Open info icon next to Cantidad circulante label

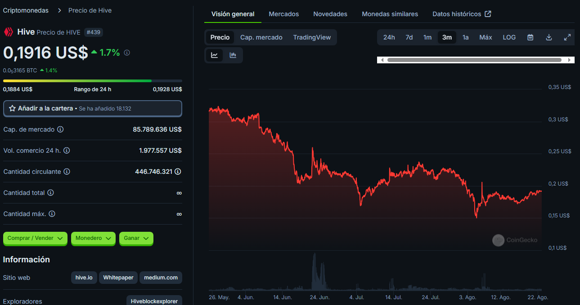point(67,172)
